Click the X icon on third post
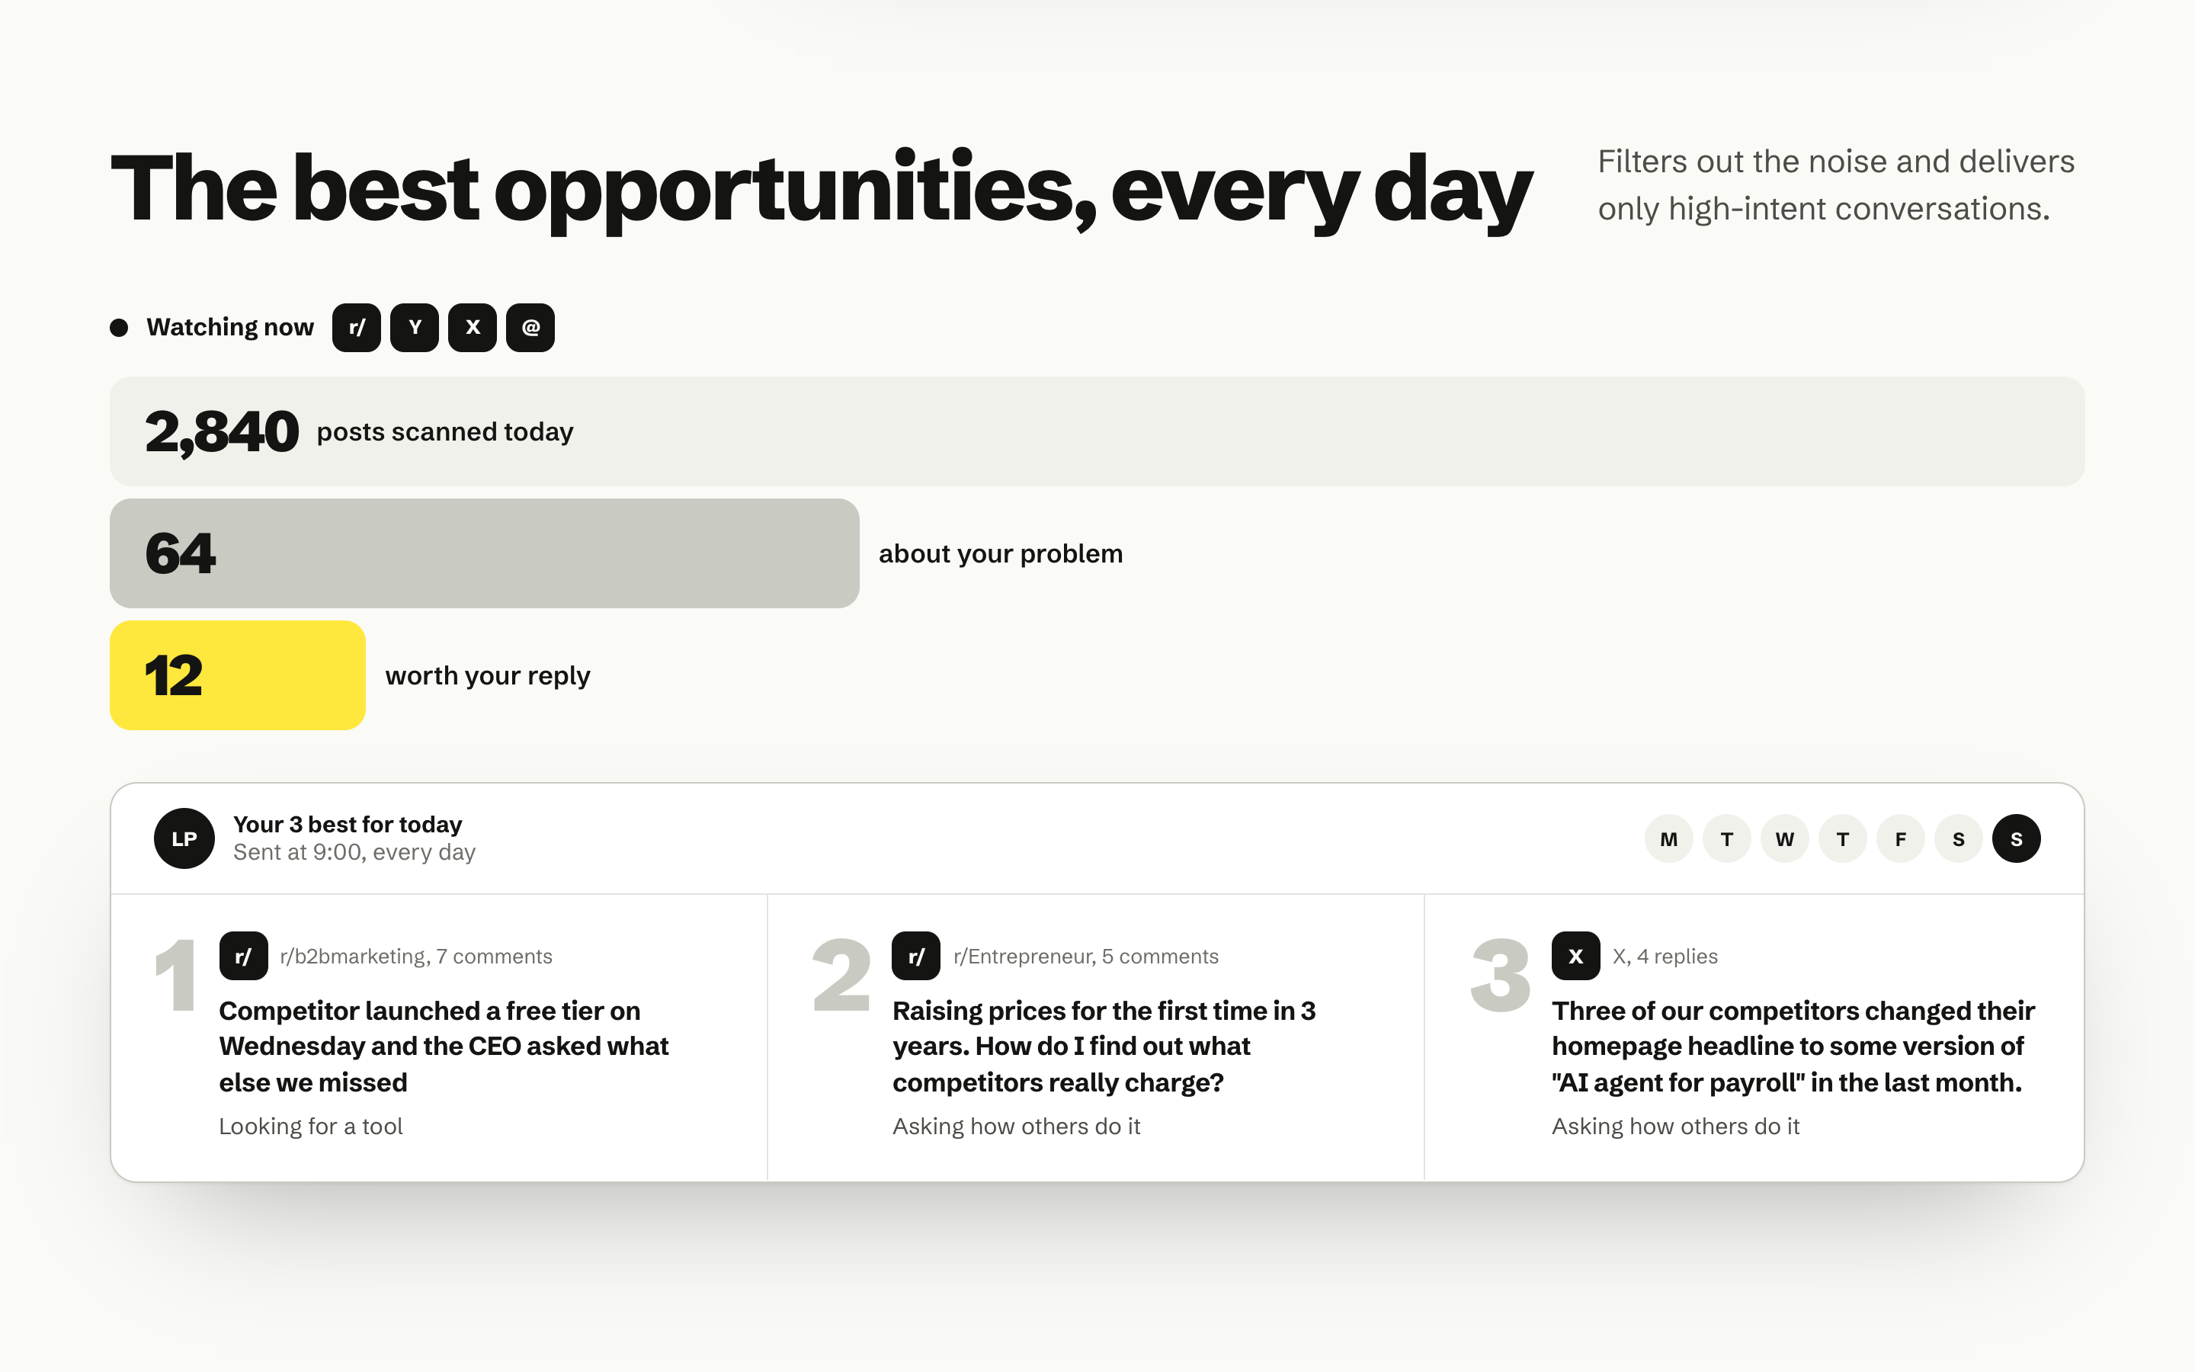This screenshot has width=2195, height=1372. point(1575,956)
